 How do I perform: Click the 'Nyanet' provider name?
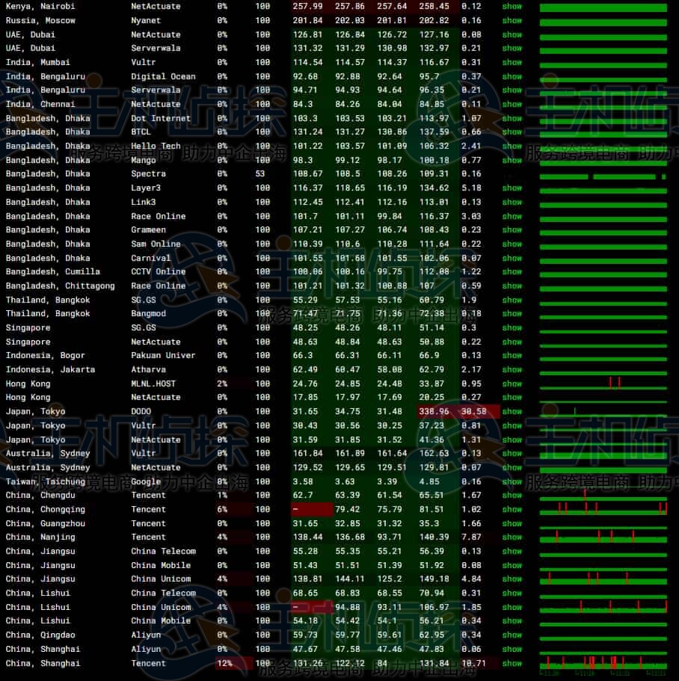tap(146, 20)
